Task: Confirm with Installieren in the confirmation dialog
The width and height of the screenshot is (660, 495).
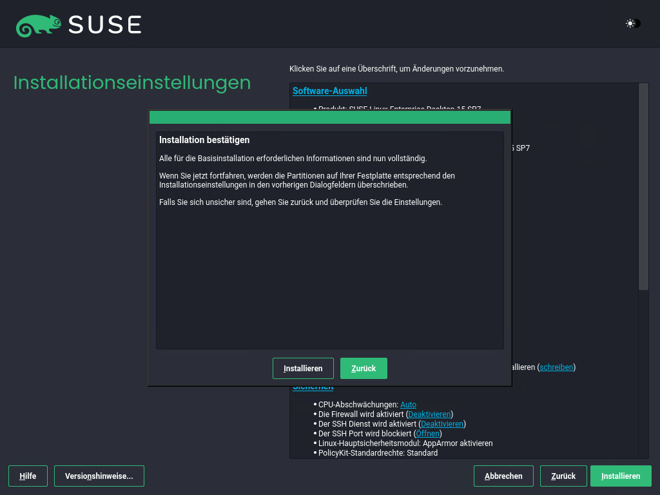Action: pos(303,368)
